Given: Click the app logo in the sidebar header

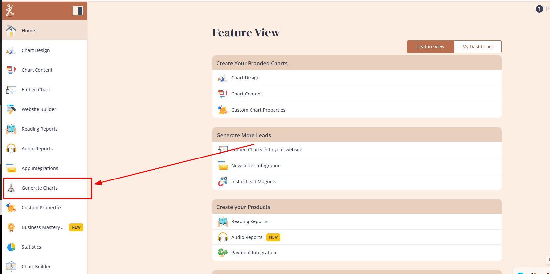Looking at the screenshot, I should coord(10,11).
